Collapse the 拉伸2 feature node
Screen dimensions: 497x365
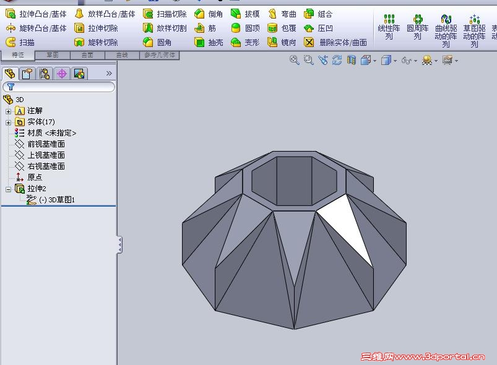pos(8,189)
